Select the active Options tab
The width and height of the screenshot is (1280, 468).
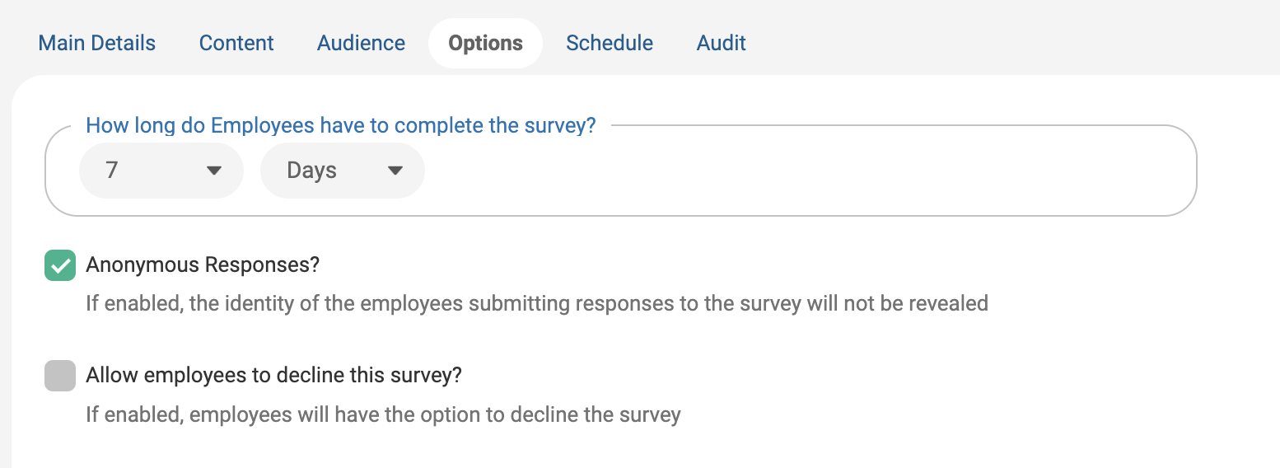click(485, 43)
